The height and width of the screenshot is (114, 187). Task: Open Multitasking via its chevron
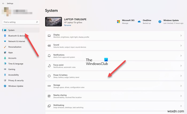(181, 106)
